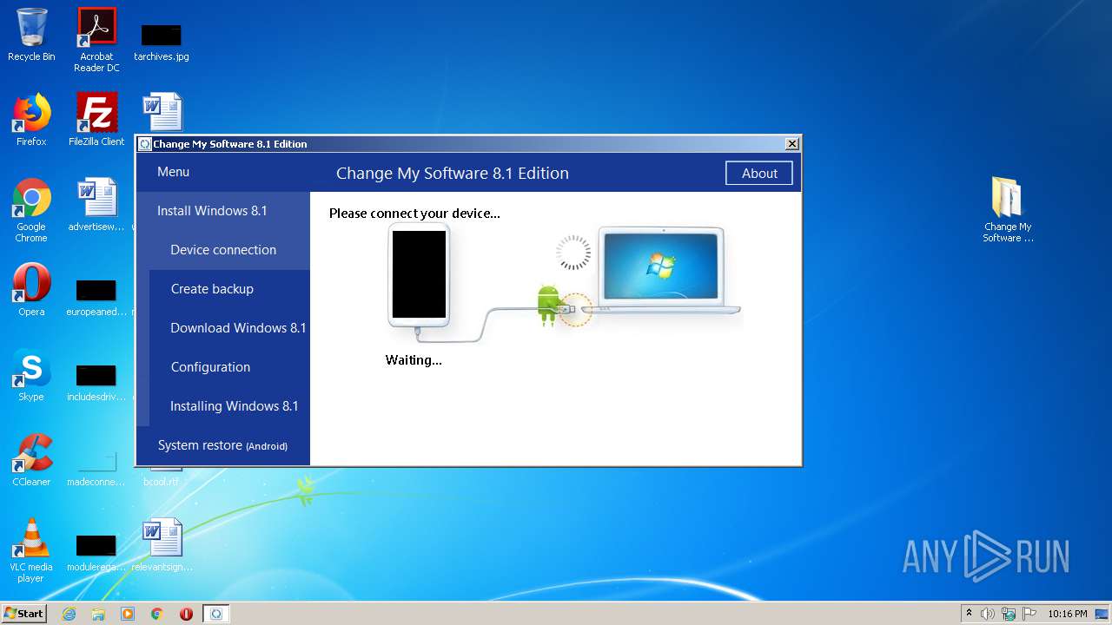1112x625 pixels.
Task: Select Download Windows 8.1 step
Action: (x=229, y=328)
